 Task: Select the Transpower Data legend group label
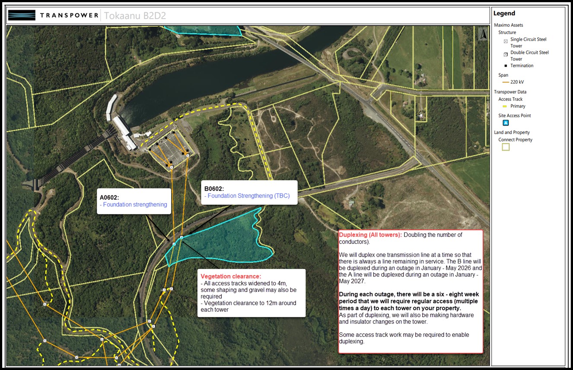point(510,92)
